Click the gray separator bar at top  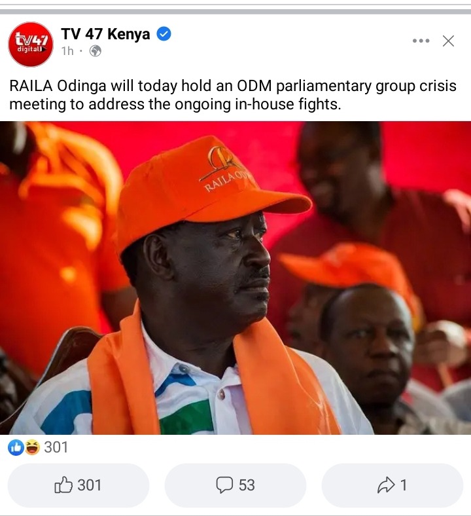click(x=235, y=12)
